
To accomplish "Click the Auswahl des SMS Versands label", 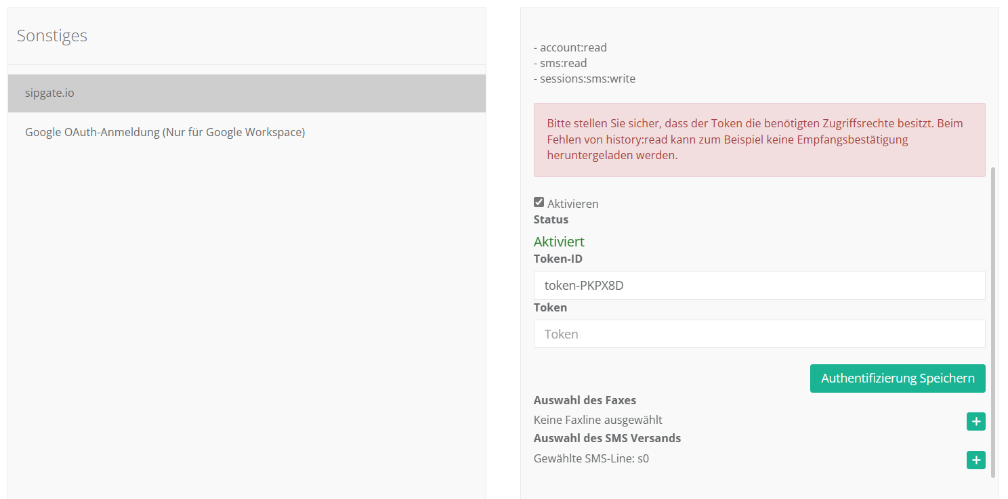I will 607,438.
